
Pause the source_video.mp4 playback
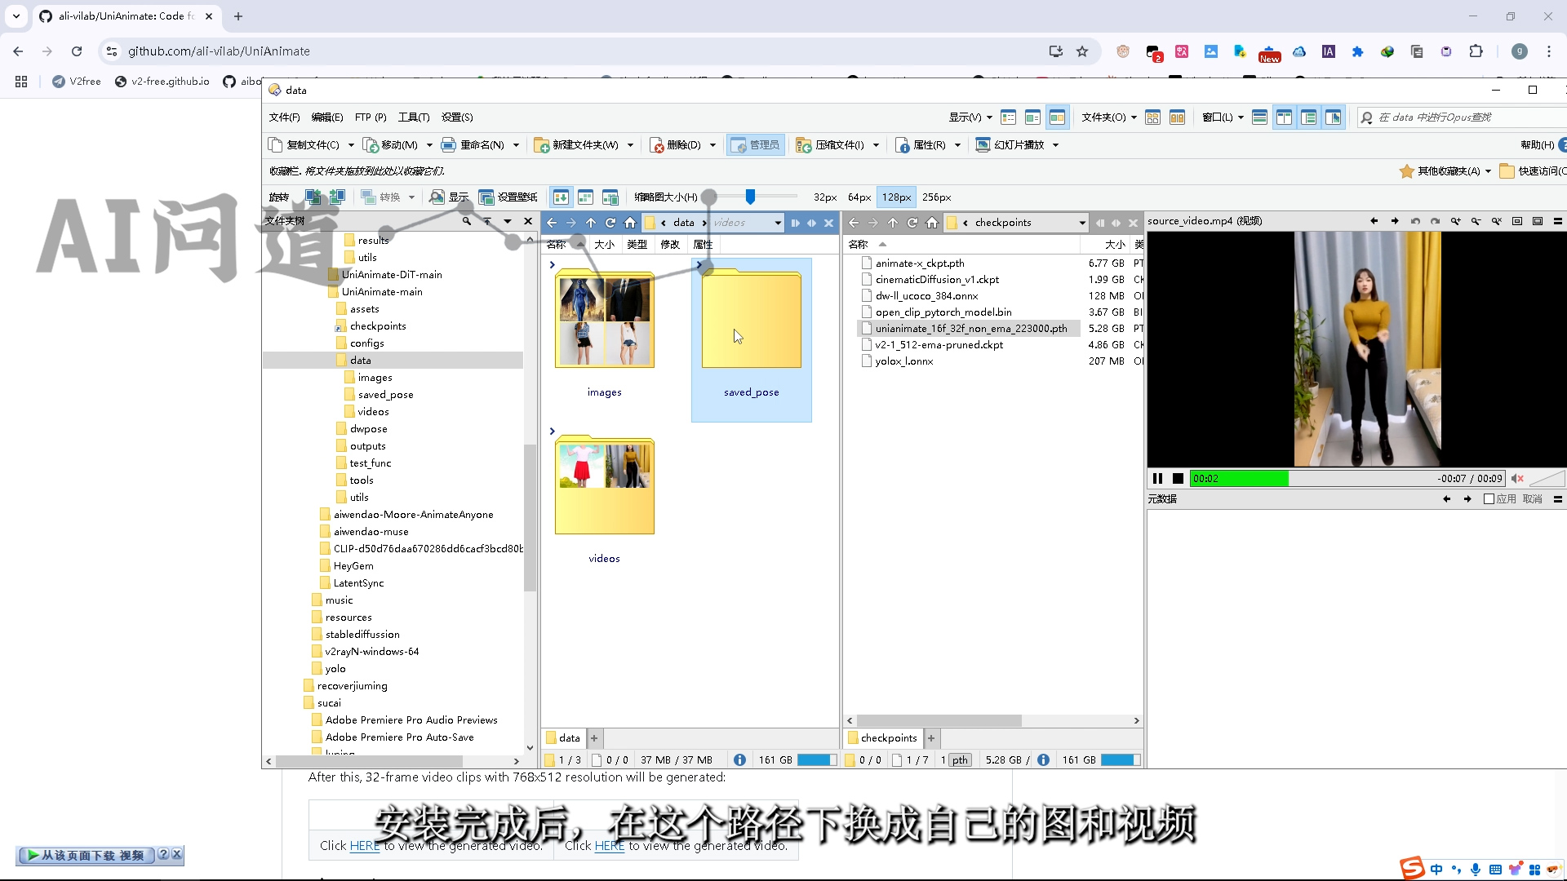tap(1157, 479)
